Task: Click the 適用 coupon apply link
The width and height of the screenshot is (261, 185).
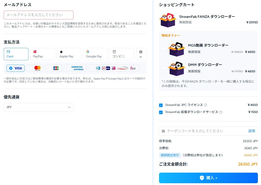Action: tap(251, 131)
